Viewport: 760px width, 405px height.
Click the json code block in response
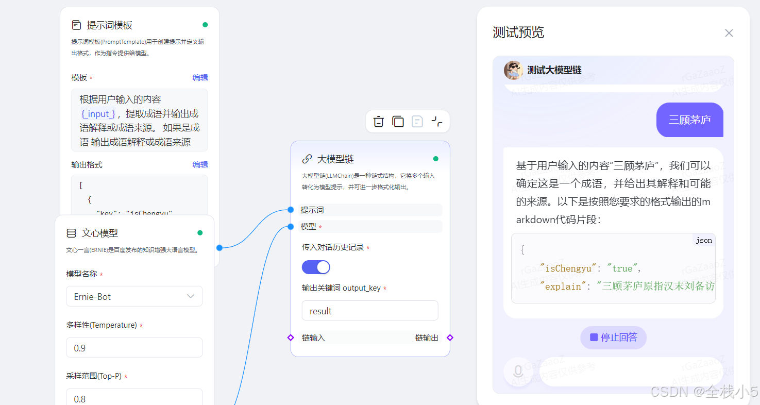coord(613,268)
